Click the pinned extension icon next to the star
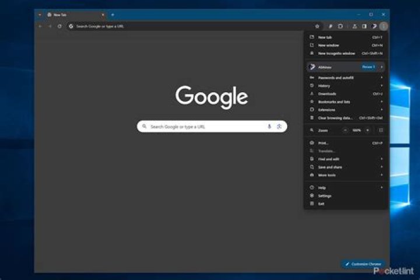 (331, 26)
